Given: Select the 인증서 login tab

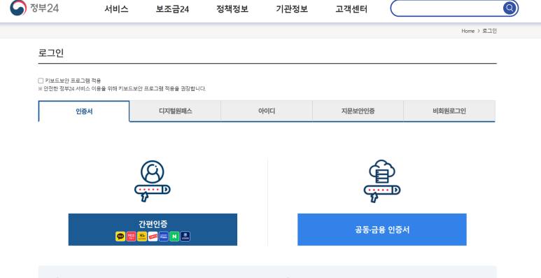Looking at the screenshot, I should point(84,111).
